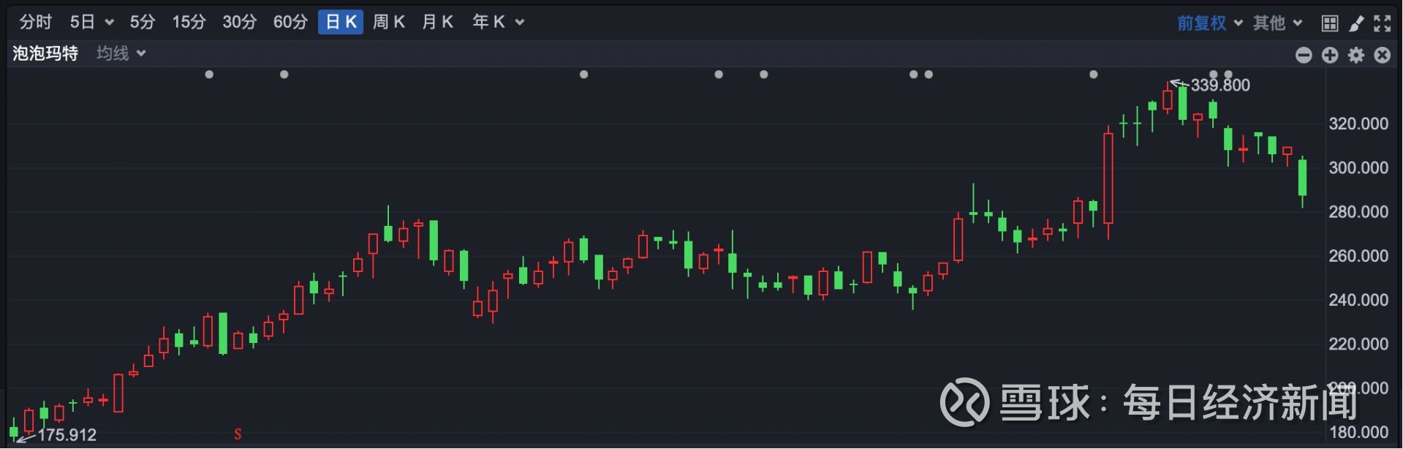The width and height of the screenshot is (1403, 449).
Task: Switch to 分时 intraday tab
Action: [35, 22]
